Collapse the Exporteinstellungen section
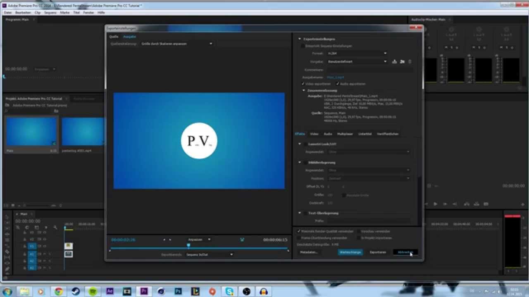 tap(300, 39)
